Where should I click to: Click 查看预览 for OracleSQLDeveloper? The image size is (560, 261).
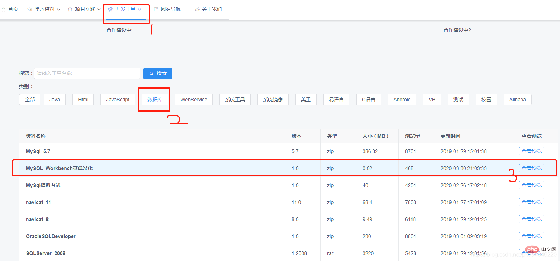(532, 236)
